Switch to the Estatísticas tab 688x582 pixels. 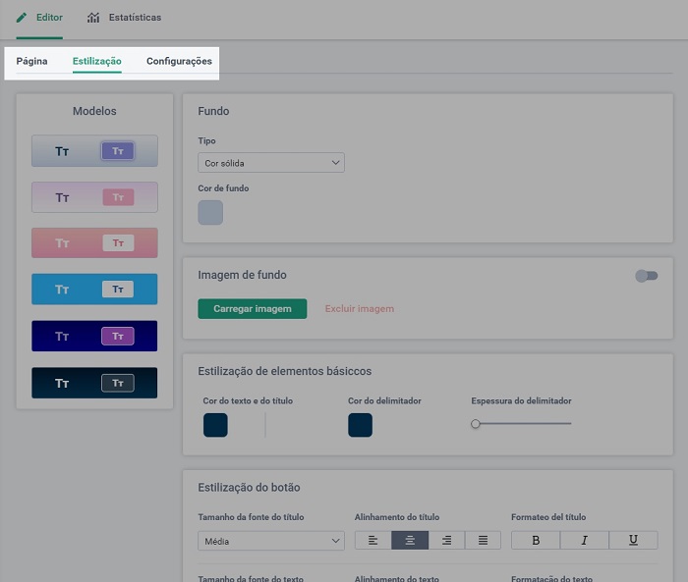click(x=124, y=18)
